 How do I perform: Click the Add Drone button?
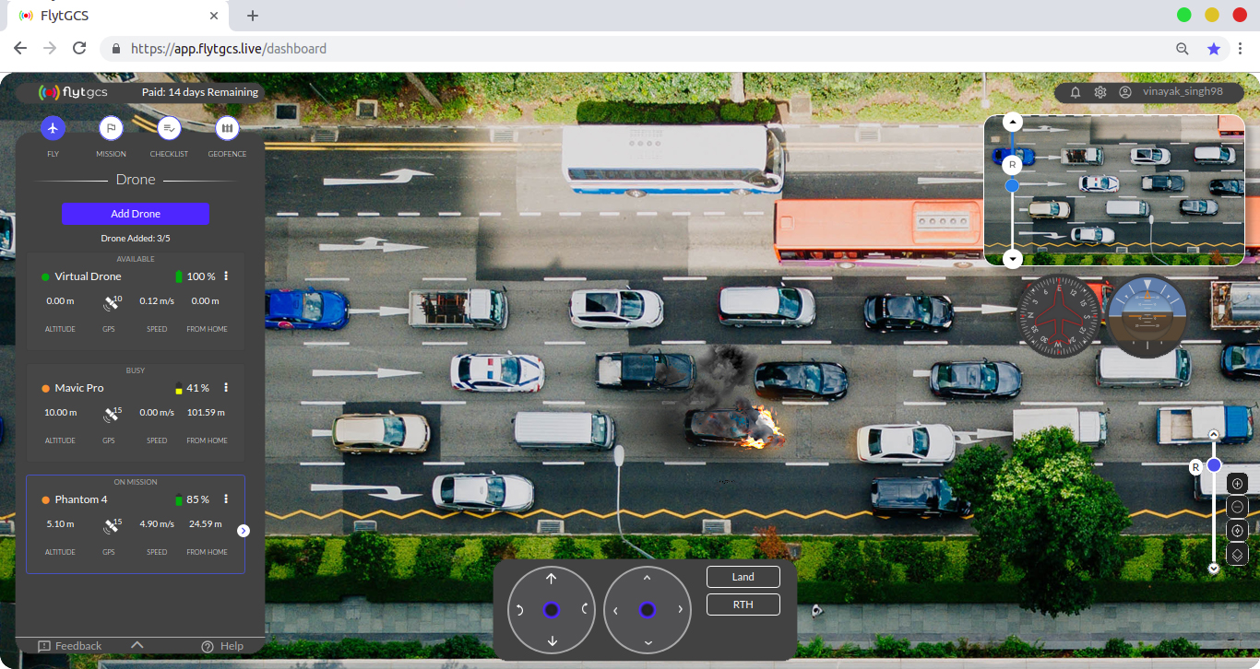point(136,214)
